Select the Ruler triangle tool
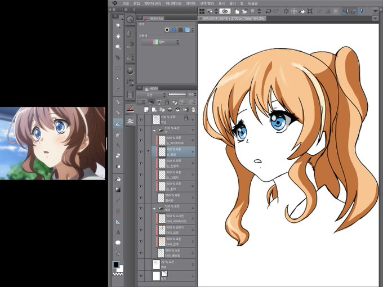This screenshot has height=287, width=383. 118,222
